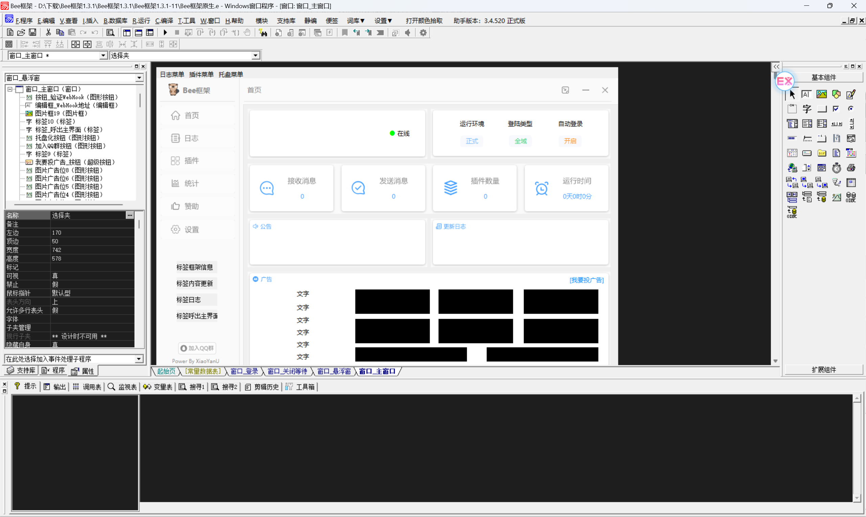The image size is (866, 517).
Task: Switch to the 窗口_登录 tab
Action: click(x=244, y=372)
